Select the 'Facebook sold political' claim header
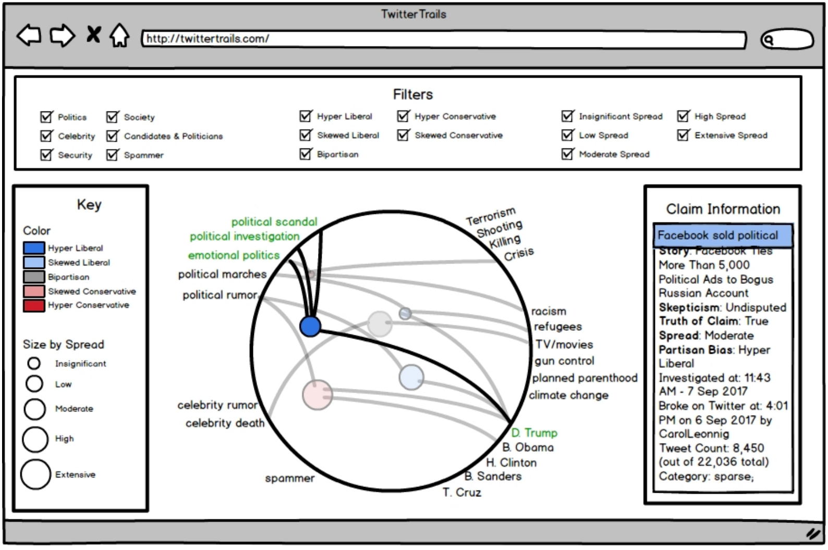828x550 pixels. point(723,235)
